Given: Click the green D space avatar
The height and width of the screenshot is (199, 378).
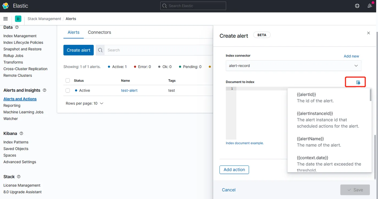Looking at the screenshot, I should click(18, 19).
